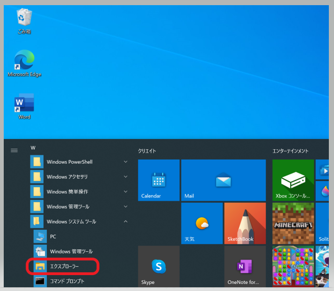
Task: Select コマンド プロンプト in the app list
Action: (x=67, y=281)
